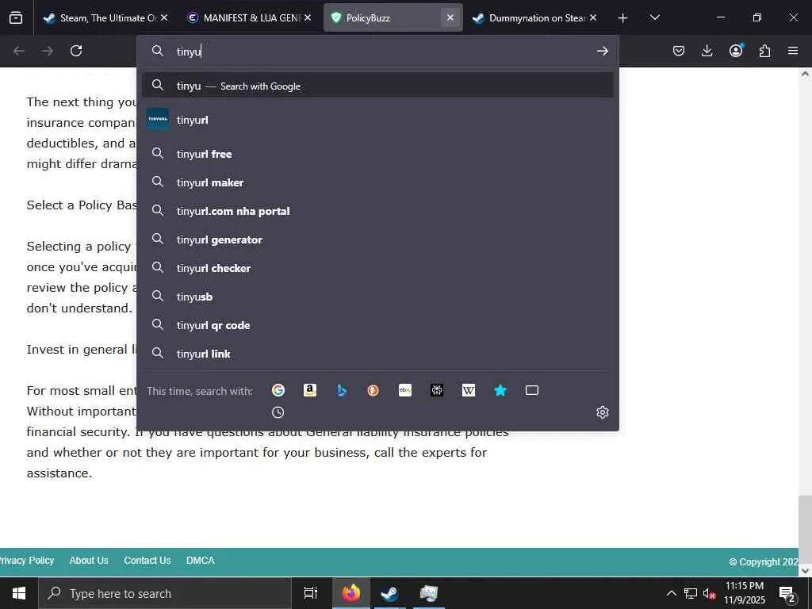The image size is (812, 609).
Task: Open Firefox View icon
Action: click(x=16, y=17)
